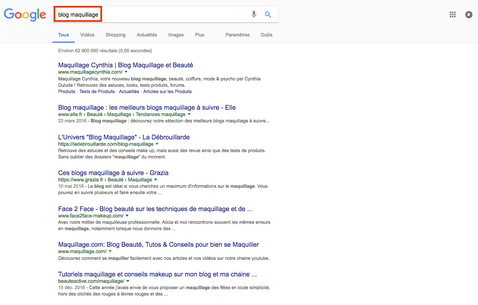The height and width of the screenshot is (305, 478).
Task: Open Maquillage Cynthia blog result
Action: (x=125, y=65)
